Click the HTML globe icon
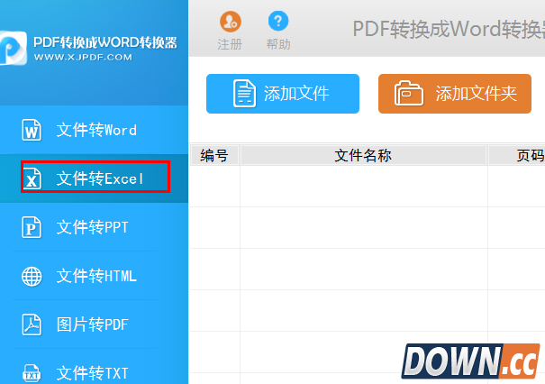This screenshot has width=545, height=384. click(x=32, y=276)
